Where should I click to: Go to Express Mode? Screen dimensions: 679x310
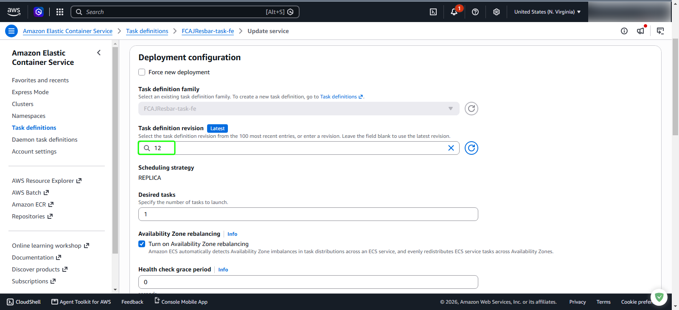(30, 92)
